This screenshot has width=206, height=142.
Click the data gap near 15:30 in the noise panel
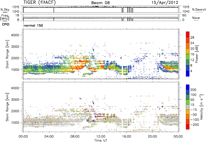(123, 10)
